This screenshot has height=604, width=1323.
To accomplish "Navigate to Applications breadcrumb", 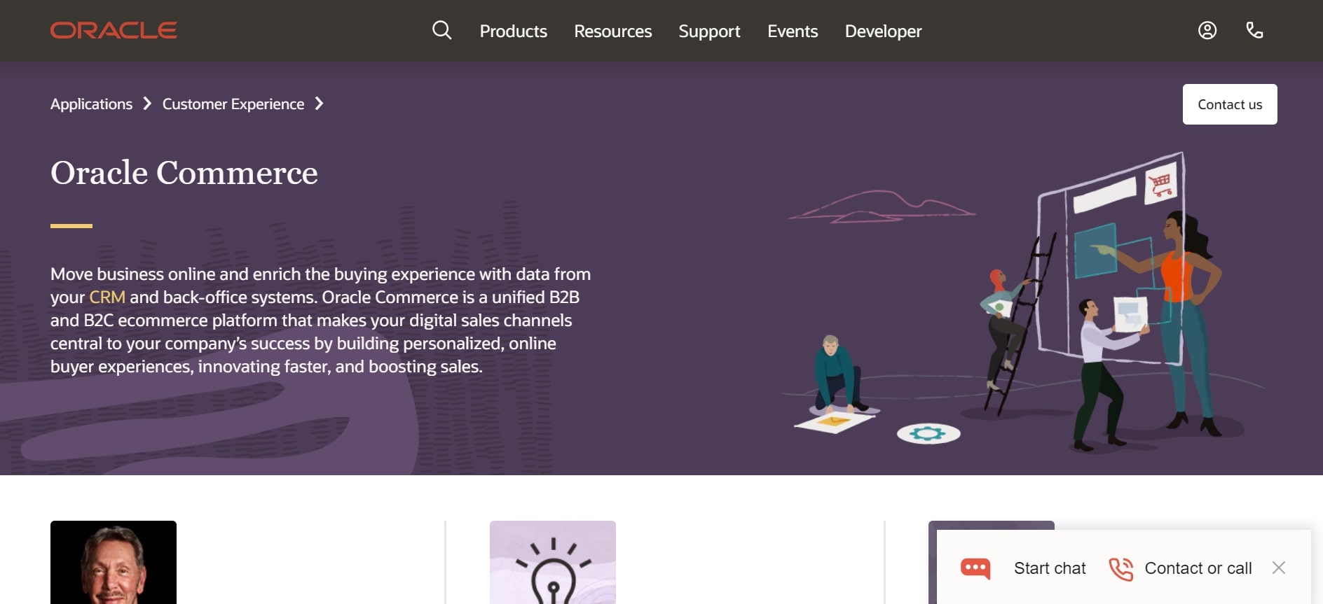I will (91, 104).
